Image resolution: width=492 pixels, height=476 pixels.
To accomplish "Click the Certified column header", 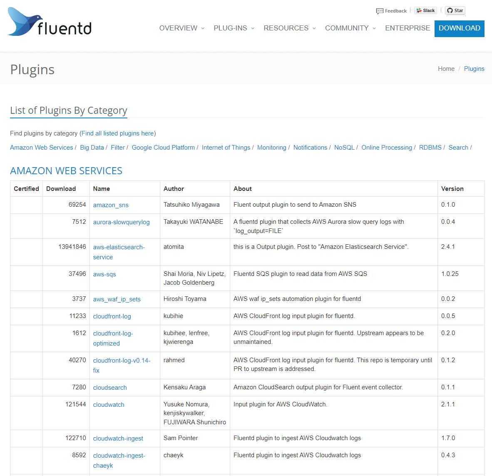I will (x=26, y=188).
